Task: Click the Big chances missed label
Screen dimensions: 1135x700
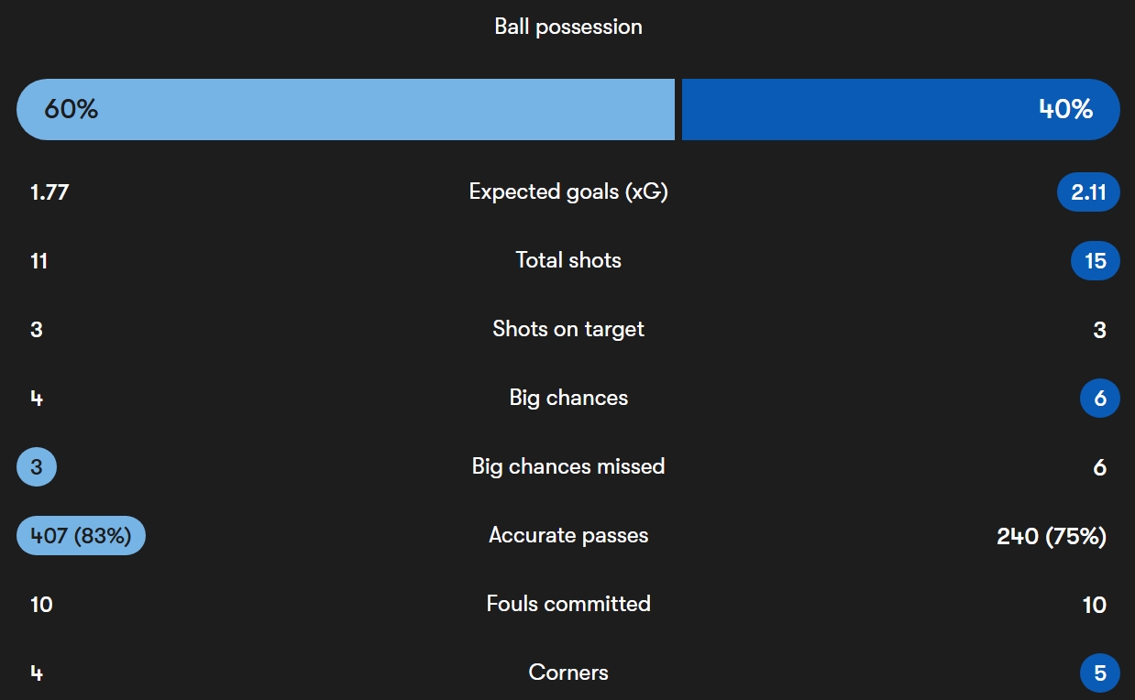Action: pos(568,466)
